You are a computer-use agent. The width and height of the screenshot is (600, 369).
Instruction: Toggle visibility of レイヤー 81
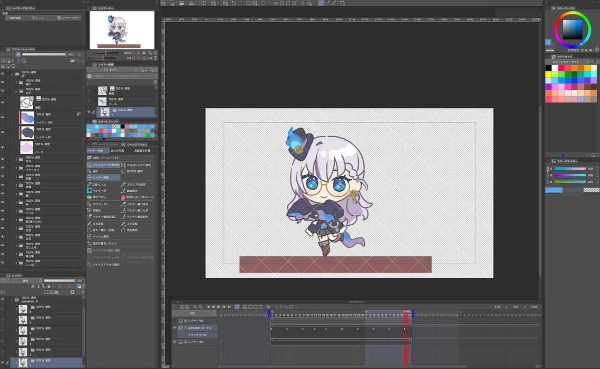pos(3,132)
